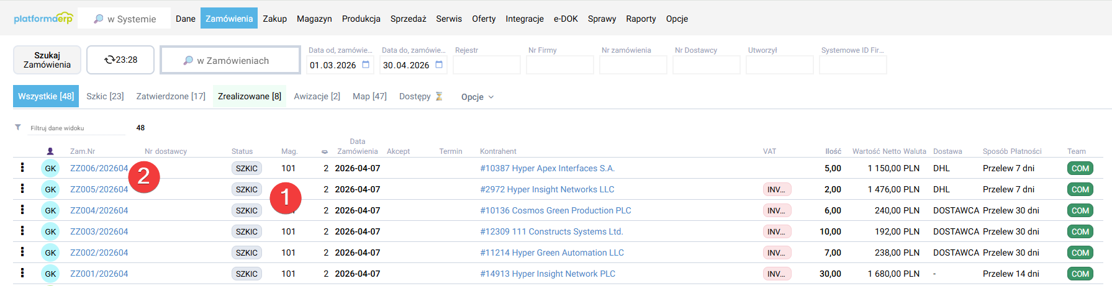The height and width of the screenshot is (286, 1112).
Task: Open contractor link #2972 Hyper Insight Networks LLC
Action: [x=547, y=189]
